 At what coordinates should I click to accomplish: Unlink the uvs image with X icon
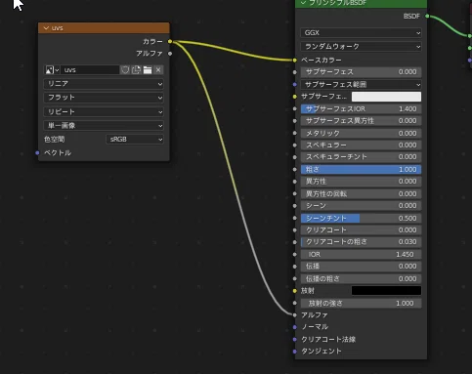(158, 70)
